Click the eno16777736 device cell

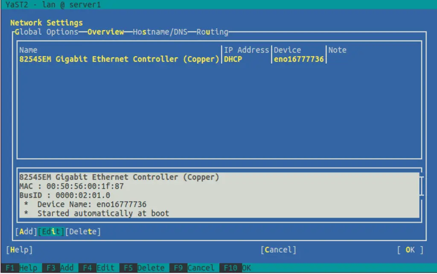[x=299, y=59]
